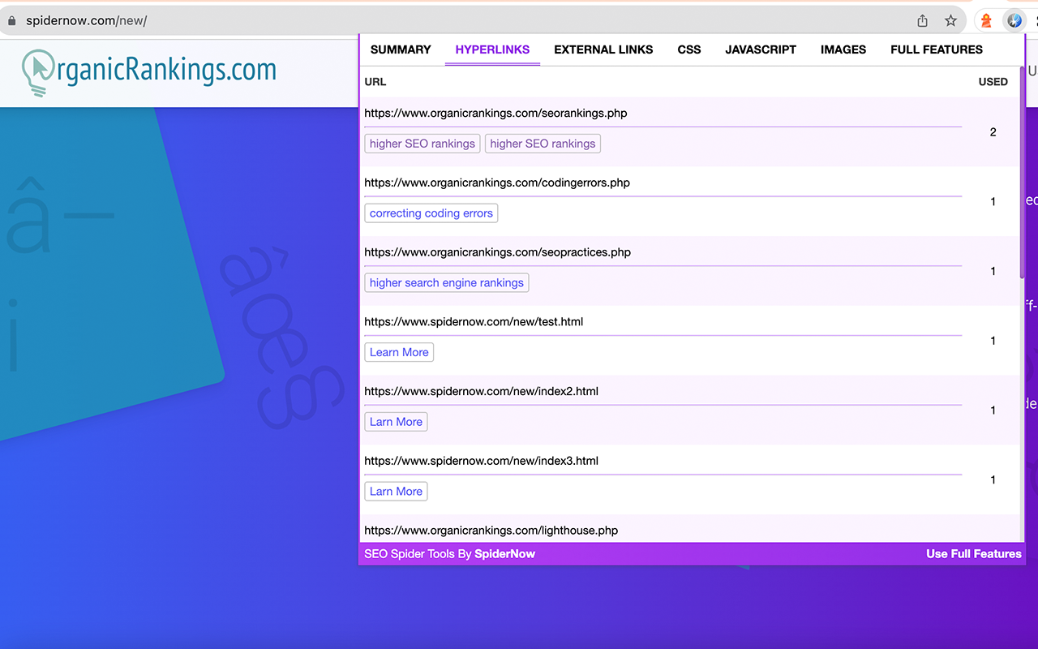Click the padlock icon in the address bar
Image resolution: width=1038 pixels, height=649 pixels.
(x=11, y=19)
